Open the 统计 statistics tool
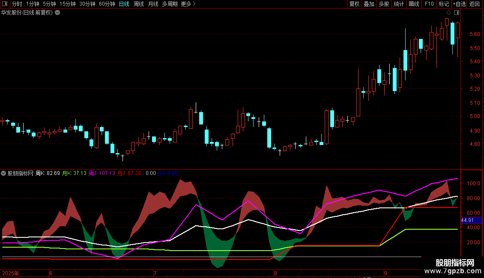 tap(399, 4)
